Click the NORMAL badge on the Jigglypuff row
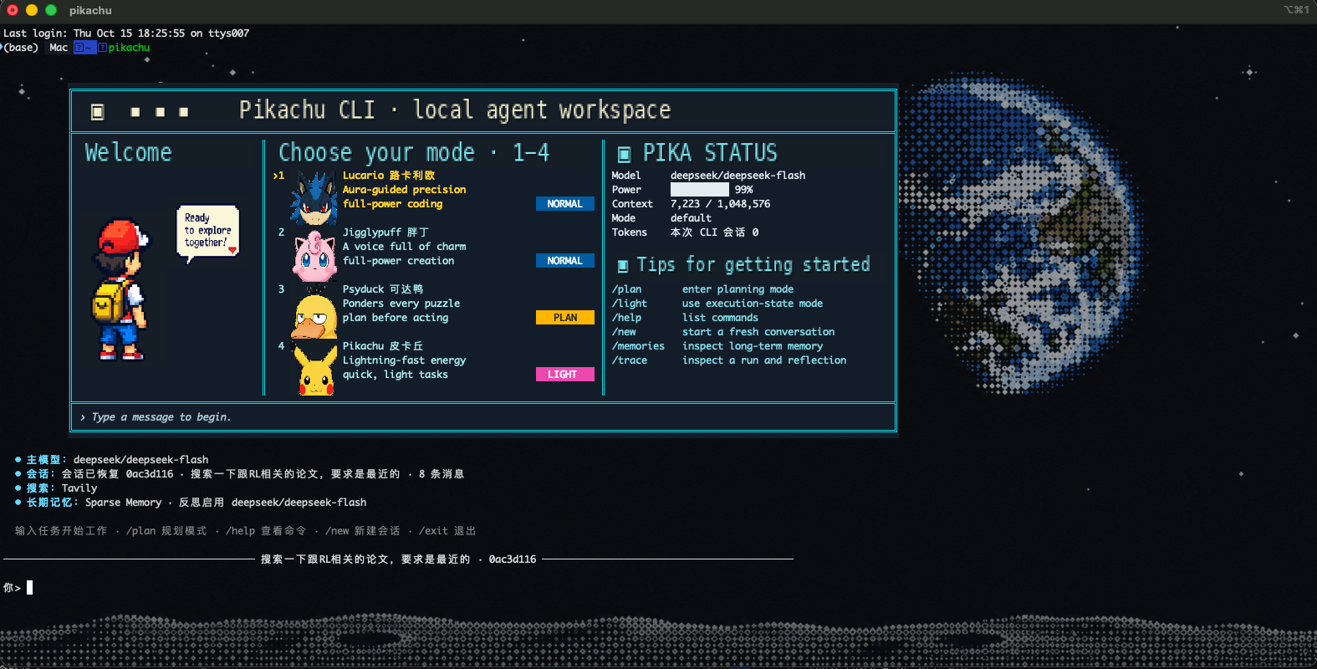1317x669 pixels. coord(565,261)
